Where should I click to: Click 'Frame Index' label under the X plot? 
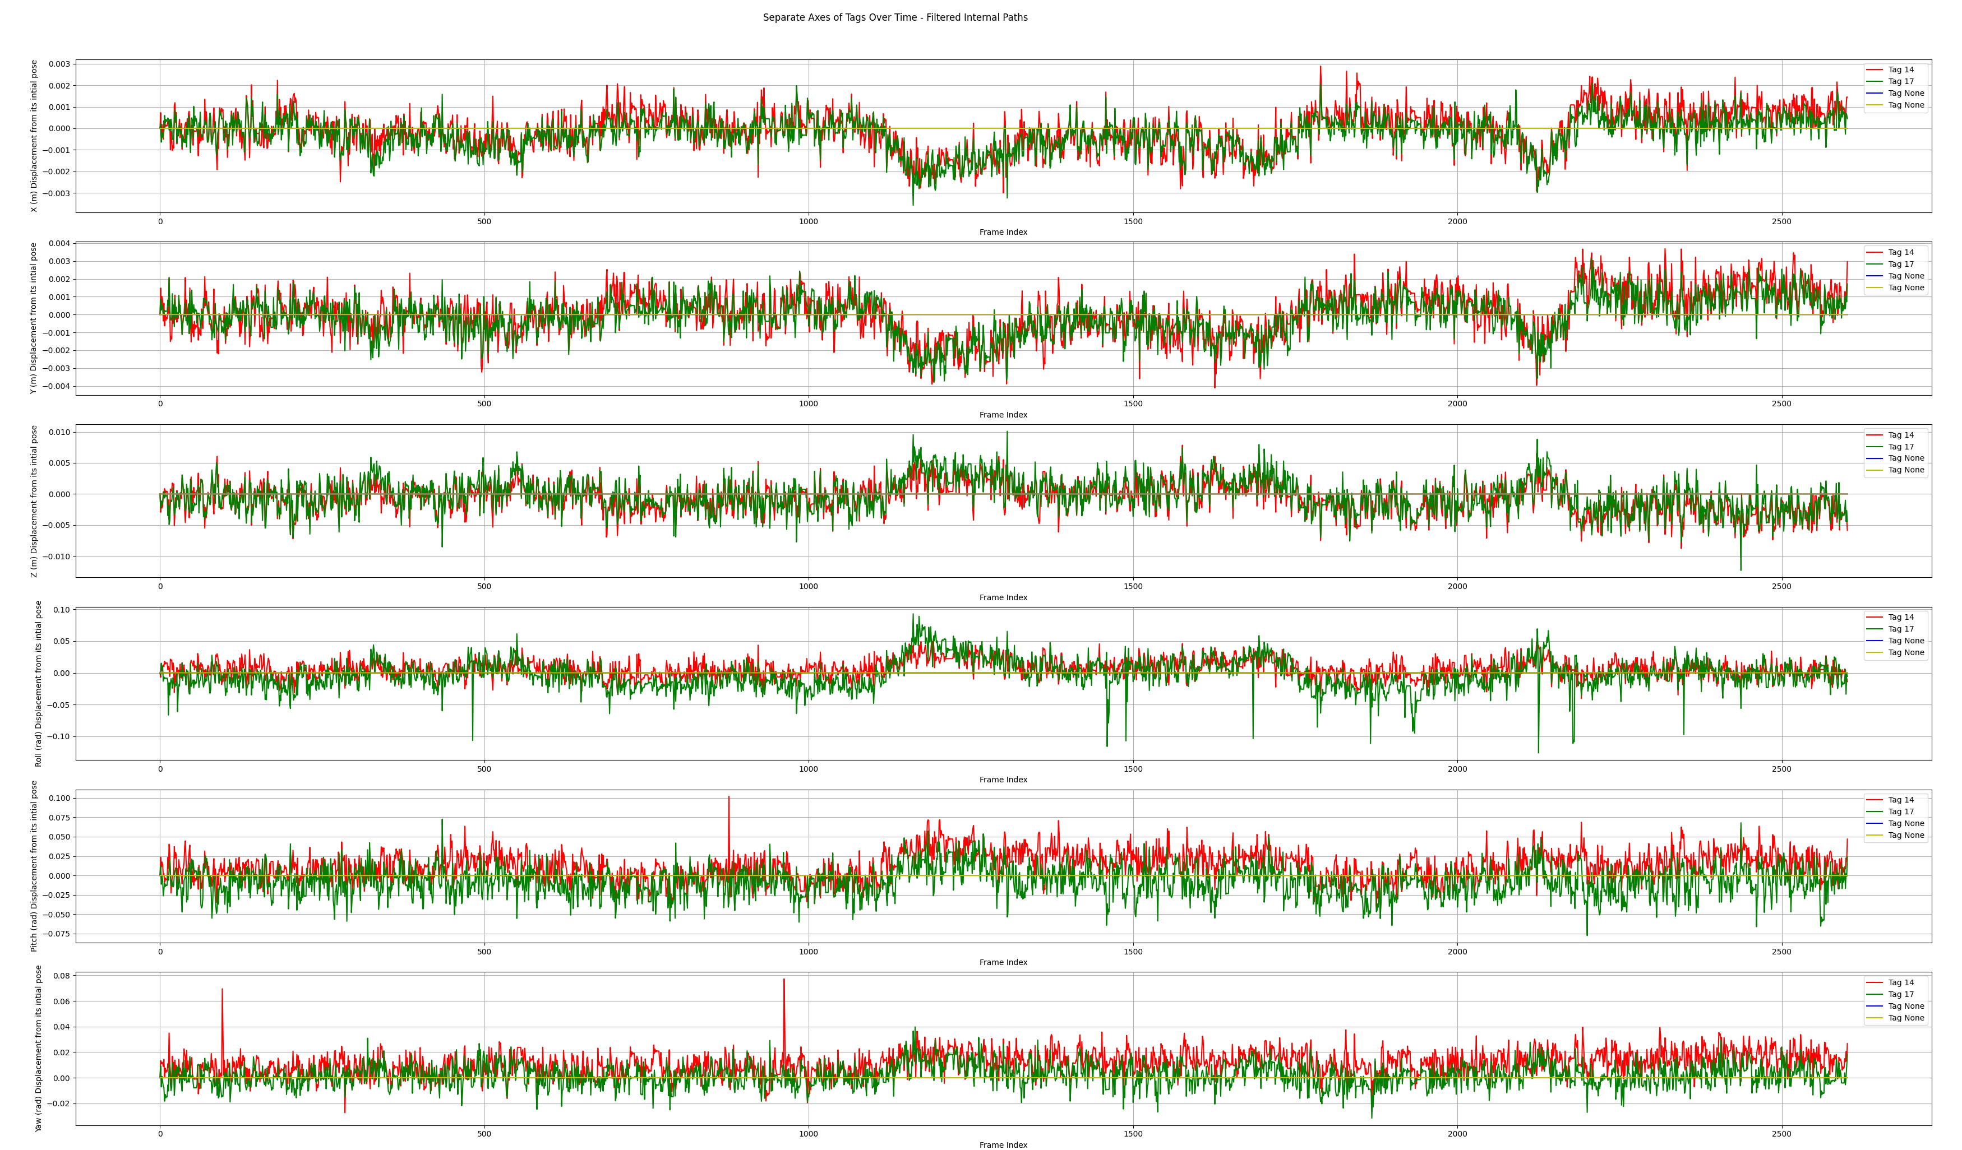(1003, 232)
